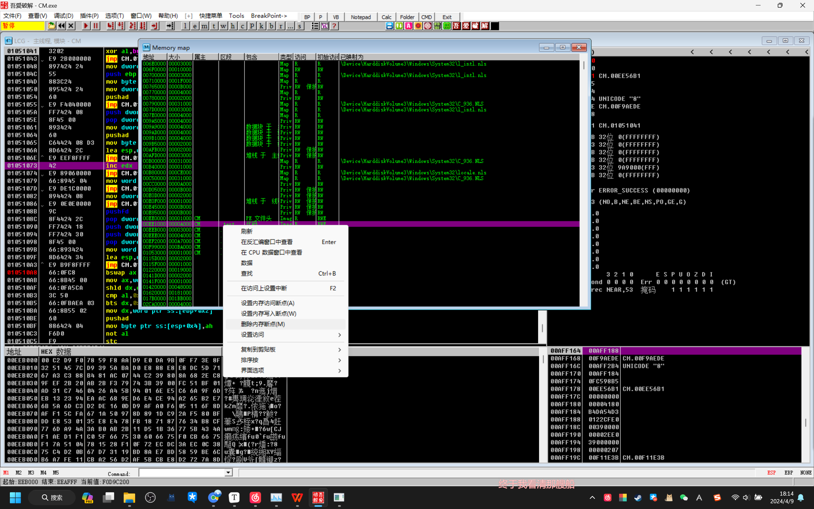Click the execute till return icon
The height and width of the screenshot is (509, 814).
pyautogui.click(x=155, y=26)
